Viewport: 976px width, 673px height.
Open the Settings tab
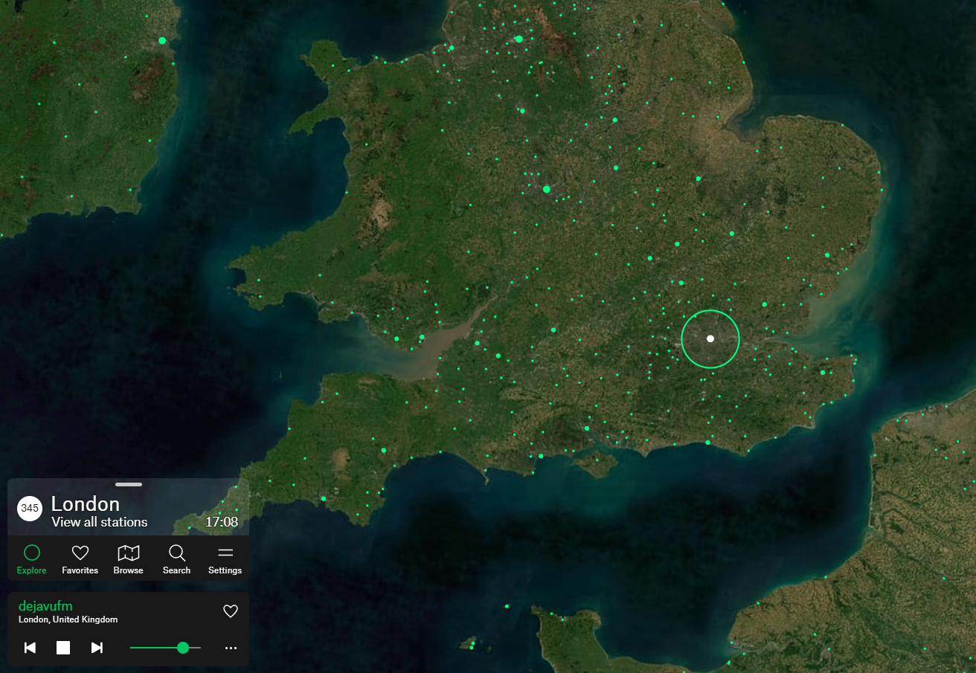225,559
